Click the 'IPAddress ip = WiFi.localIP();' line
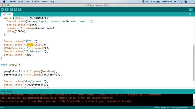 27,48
